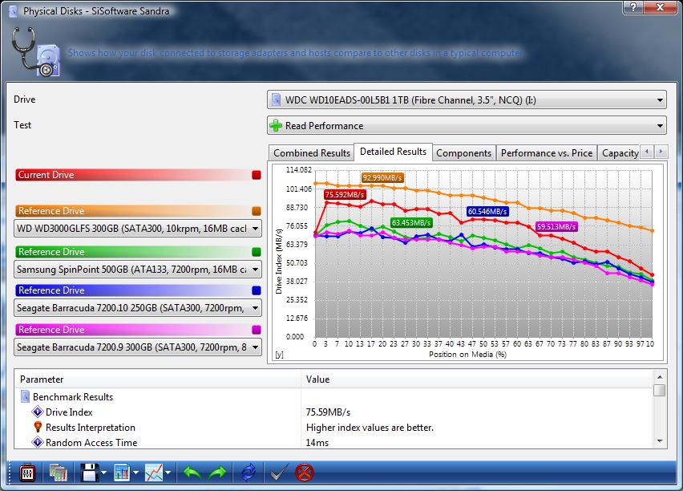683x491 pixels.
Task: Click the 60.546MB/s blue graph label
Action: tap(487, 212)
